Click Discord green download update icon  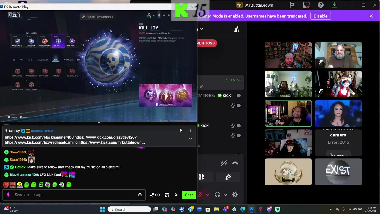click(x=335, y=5)
